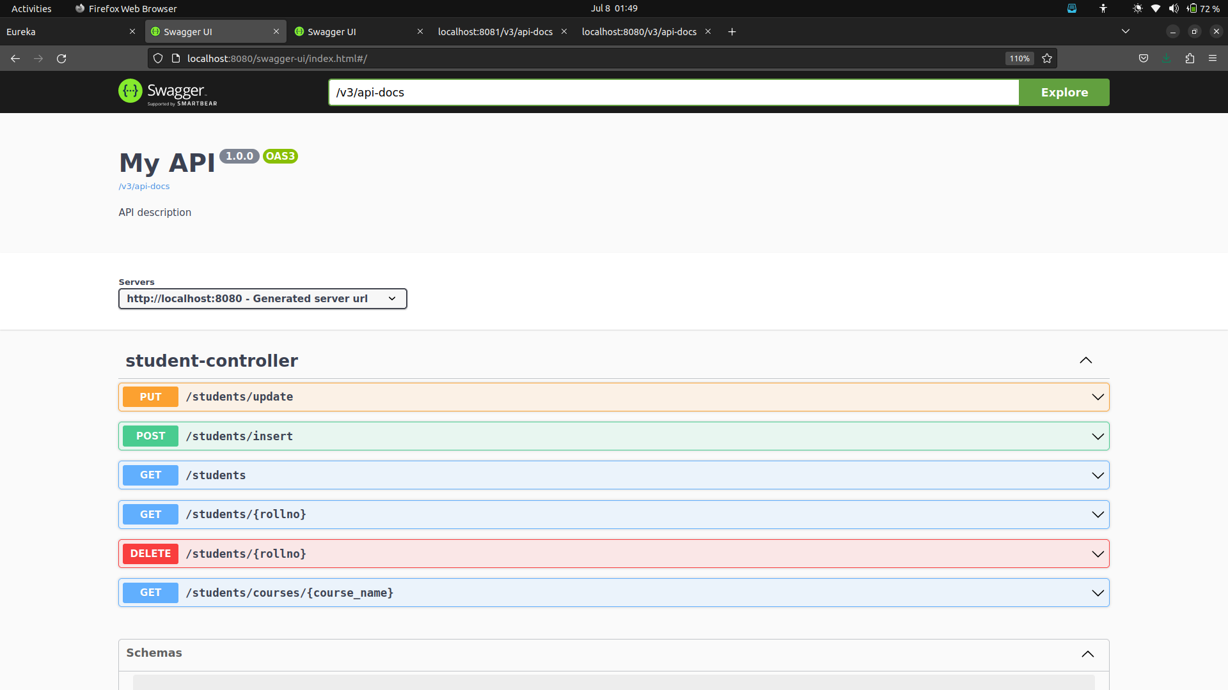Viewport: 1228px width, 690px height.
Task: Switch to the localhost:8081/v3/api-docs tab
Action: tap(495, 31)
